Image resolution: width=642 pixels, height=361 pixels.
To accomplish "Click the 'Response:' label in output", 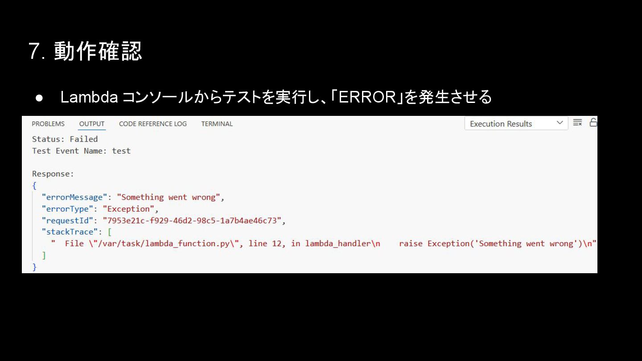I will pyautogui.click(x=53, y=174).
